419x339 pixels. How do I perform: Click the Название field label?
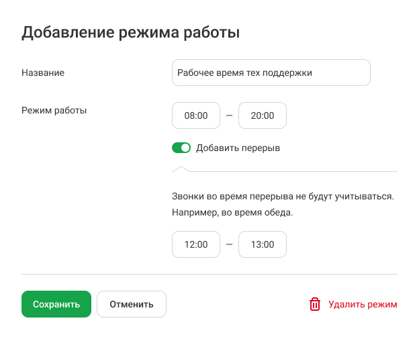(x=43, y=72)
